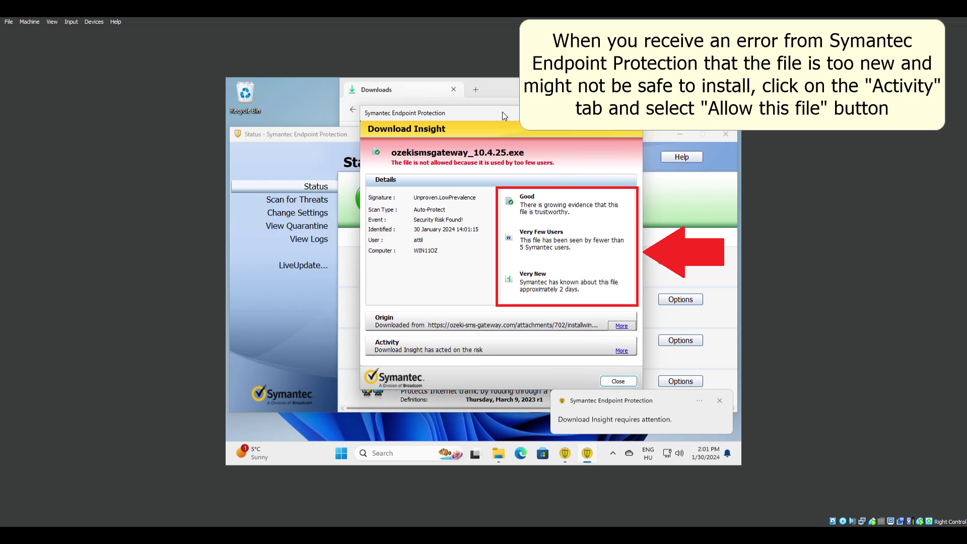This screenshot has width=967, height=544.
Task: Open VirtualBox Input menu
Action: 71,22
